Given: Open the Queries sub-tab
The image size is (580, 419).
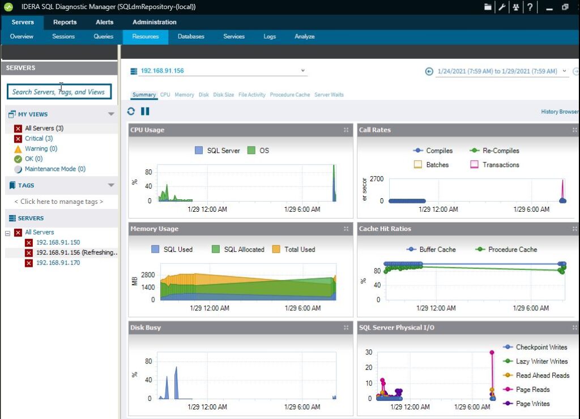Looking at the screenshot, I should tap(103, 37).
